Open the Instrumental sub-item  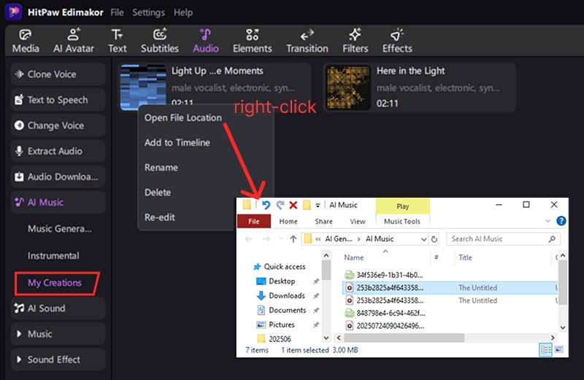point(53,256)
